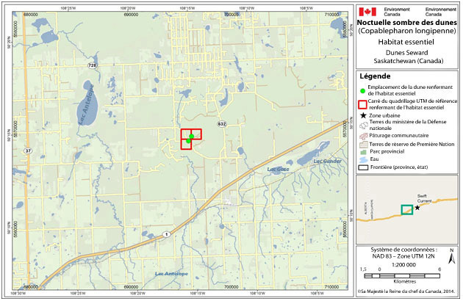
Task: Click the green dune location dot on the map
Action: pyautogui.click(x=191, y=137)
